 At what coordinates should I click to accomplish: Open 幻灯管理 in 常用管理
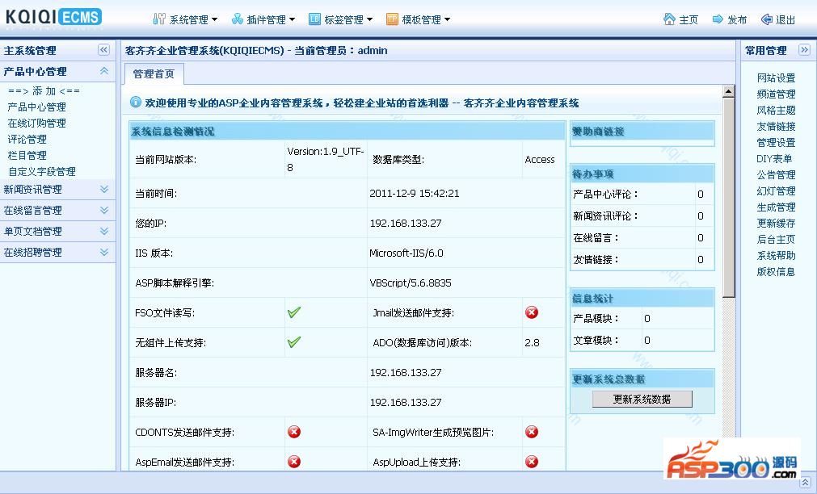coord(776,190)
